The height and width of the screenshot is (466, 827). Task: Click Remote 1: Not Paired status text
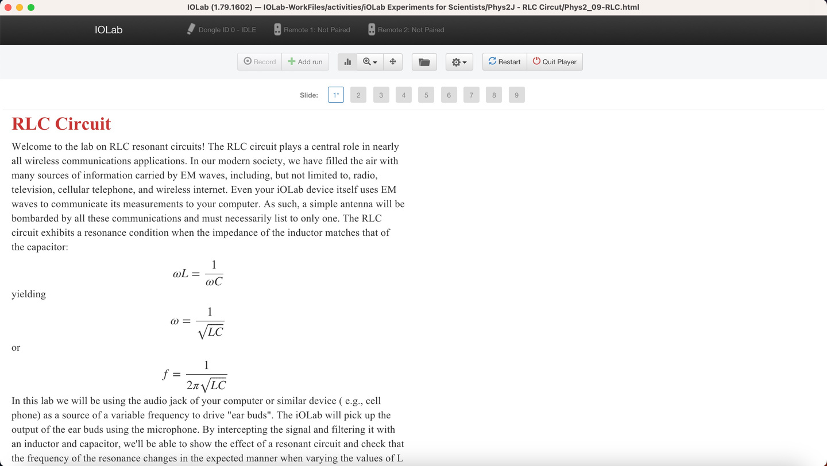317,30
